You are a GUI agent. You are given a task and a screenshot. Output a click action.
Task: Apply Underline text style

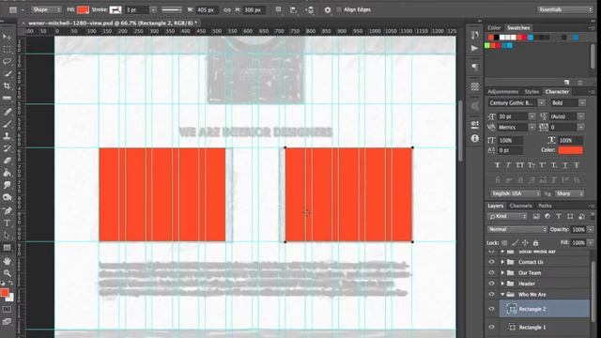tap(565, 165)
